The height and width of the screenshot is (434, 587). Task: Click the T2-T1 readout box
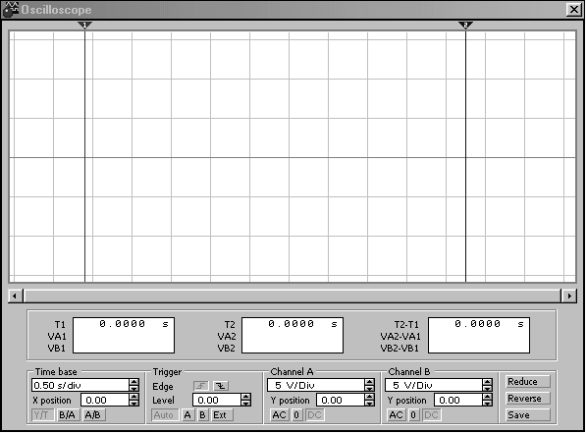(479, 336)
